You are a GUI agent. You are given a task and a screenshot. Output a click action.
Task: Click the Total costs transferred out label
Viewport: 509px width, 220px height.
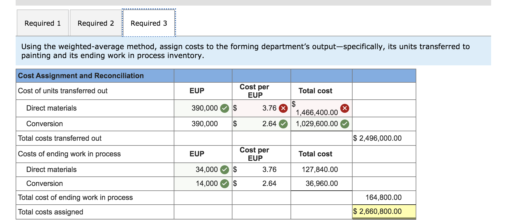[60, 138]
